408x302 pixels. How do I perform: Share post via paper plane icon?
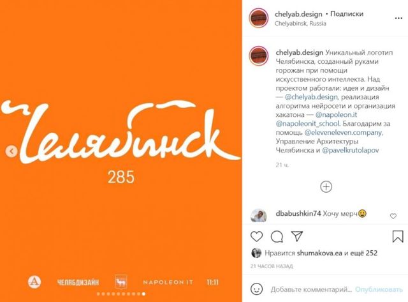pos(297,236)
